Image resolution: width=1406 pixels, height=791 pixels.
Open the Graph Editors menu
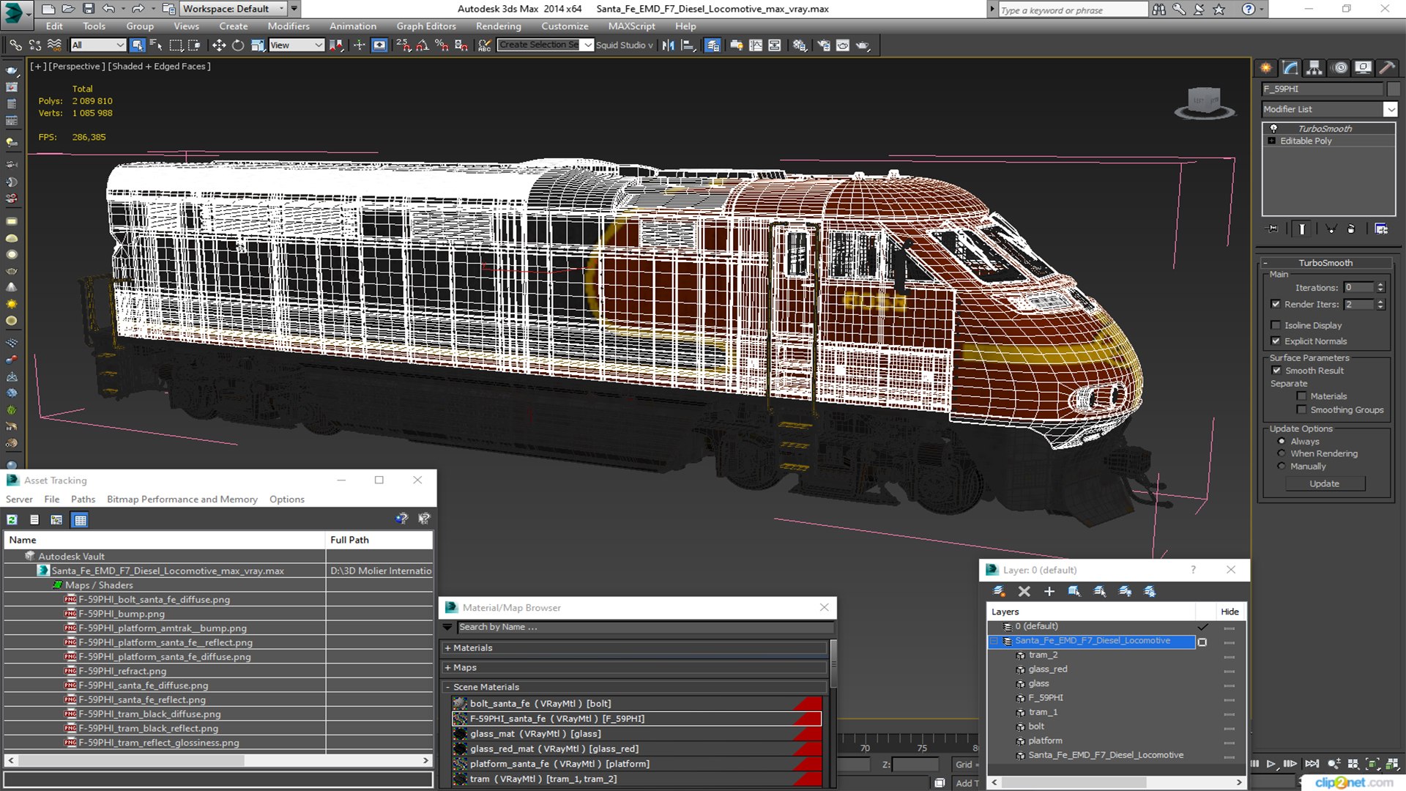click(x=426, y=26)
